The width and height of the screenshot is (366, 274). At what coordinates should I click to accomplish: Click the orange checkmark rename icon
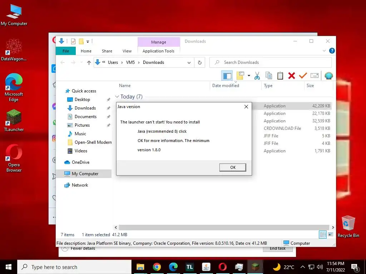coord(303,76)
